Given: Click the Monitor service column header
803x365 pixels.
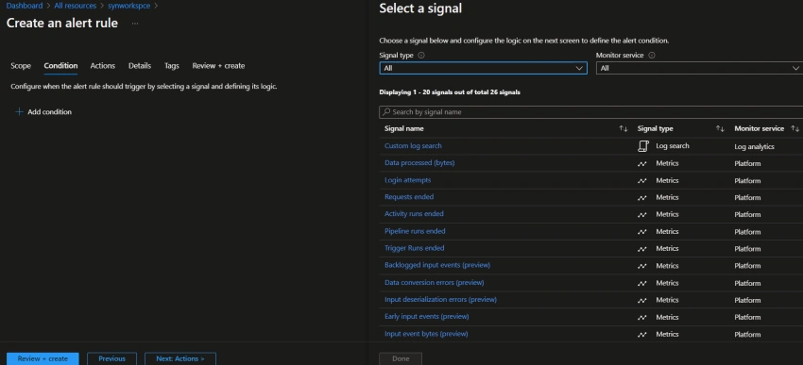Looking at the screenshot, I should coord(759,129).
